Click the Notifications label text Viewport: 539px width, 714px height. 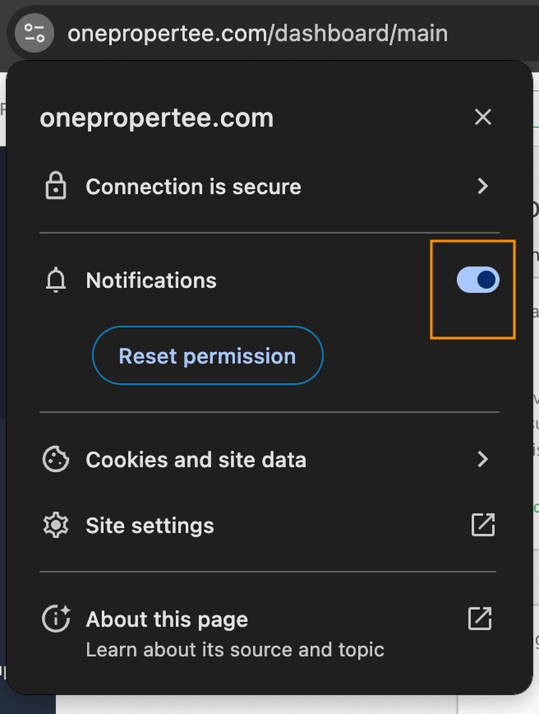151,280
